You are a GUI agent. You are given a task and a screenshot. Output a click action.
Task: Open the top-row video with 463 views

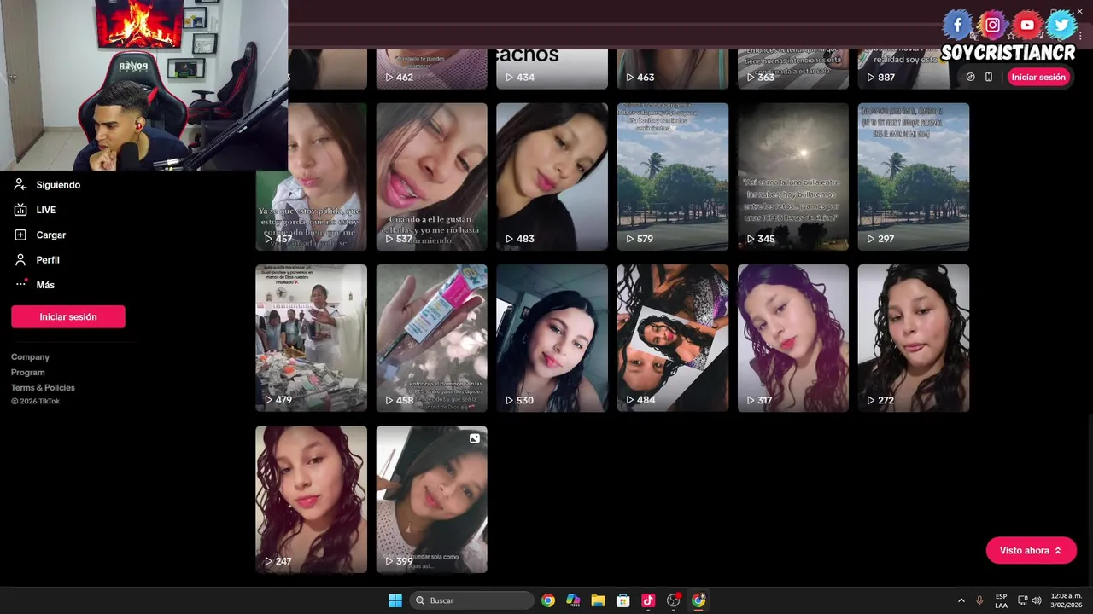673,69
